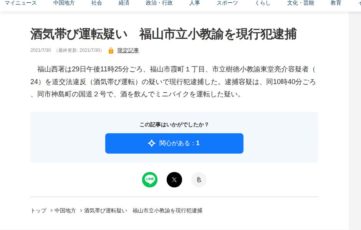Viewport: 361px width, 230px height.
Task: Share the article on X
Action: tap(174, 180)
